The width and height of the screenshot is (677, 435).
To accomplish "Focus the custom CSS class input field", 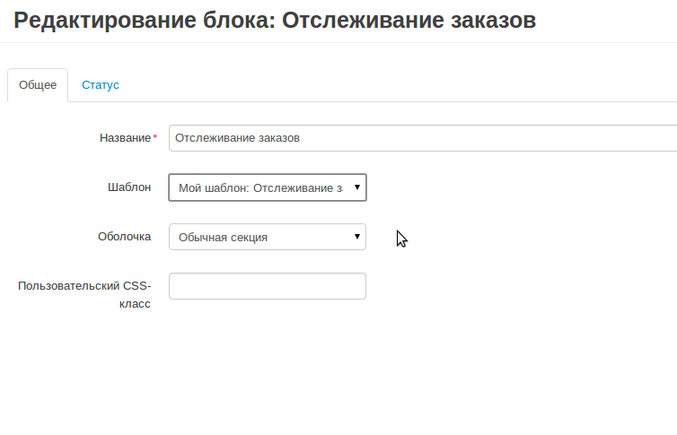I will coord(267,286).
